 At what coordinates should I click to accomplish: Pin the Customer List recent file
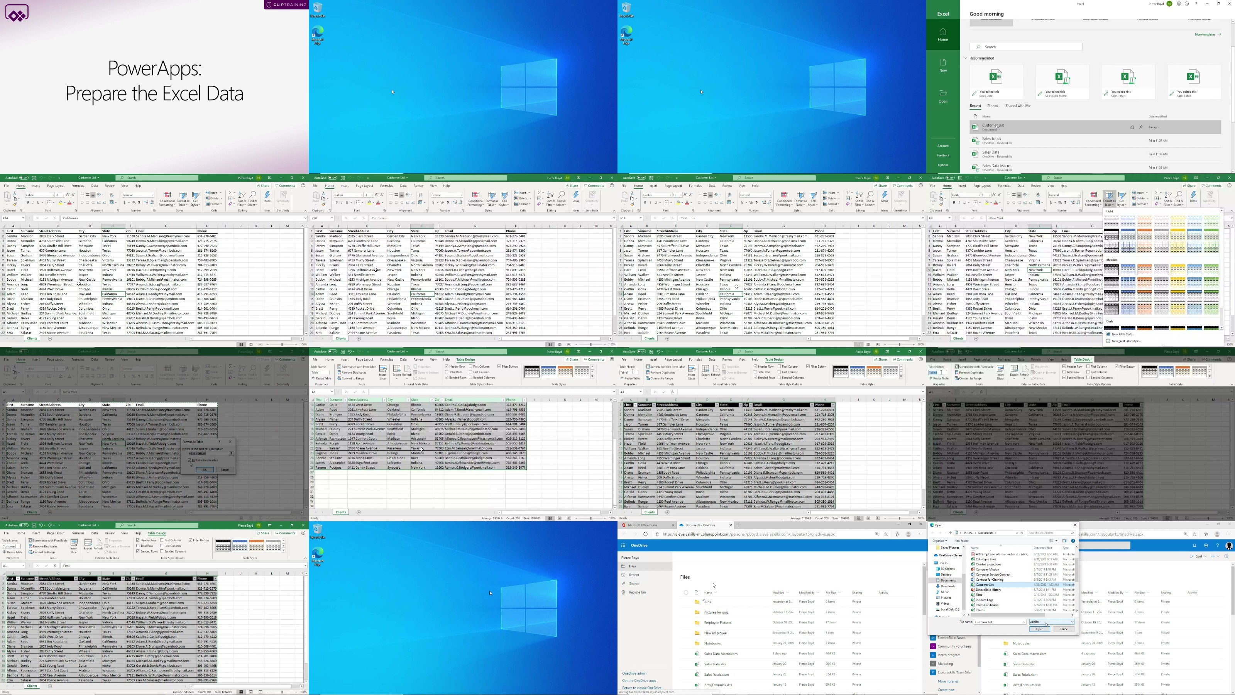(x=1140, y=127)
